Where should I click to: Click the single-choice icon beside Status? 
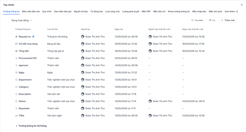16,101
